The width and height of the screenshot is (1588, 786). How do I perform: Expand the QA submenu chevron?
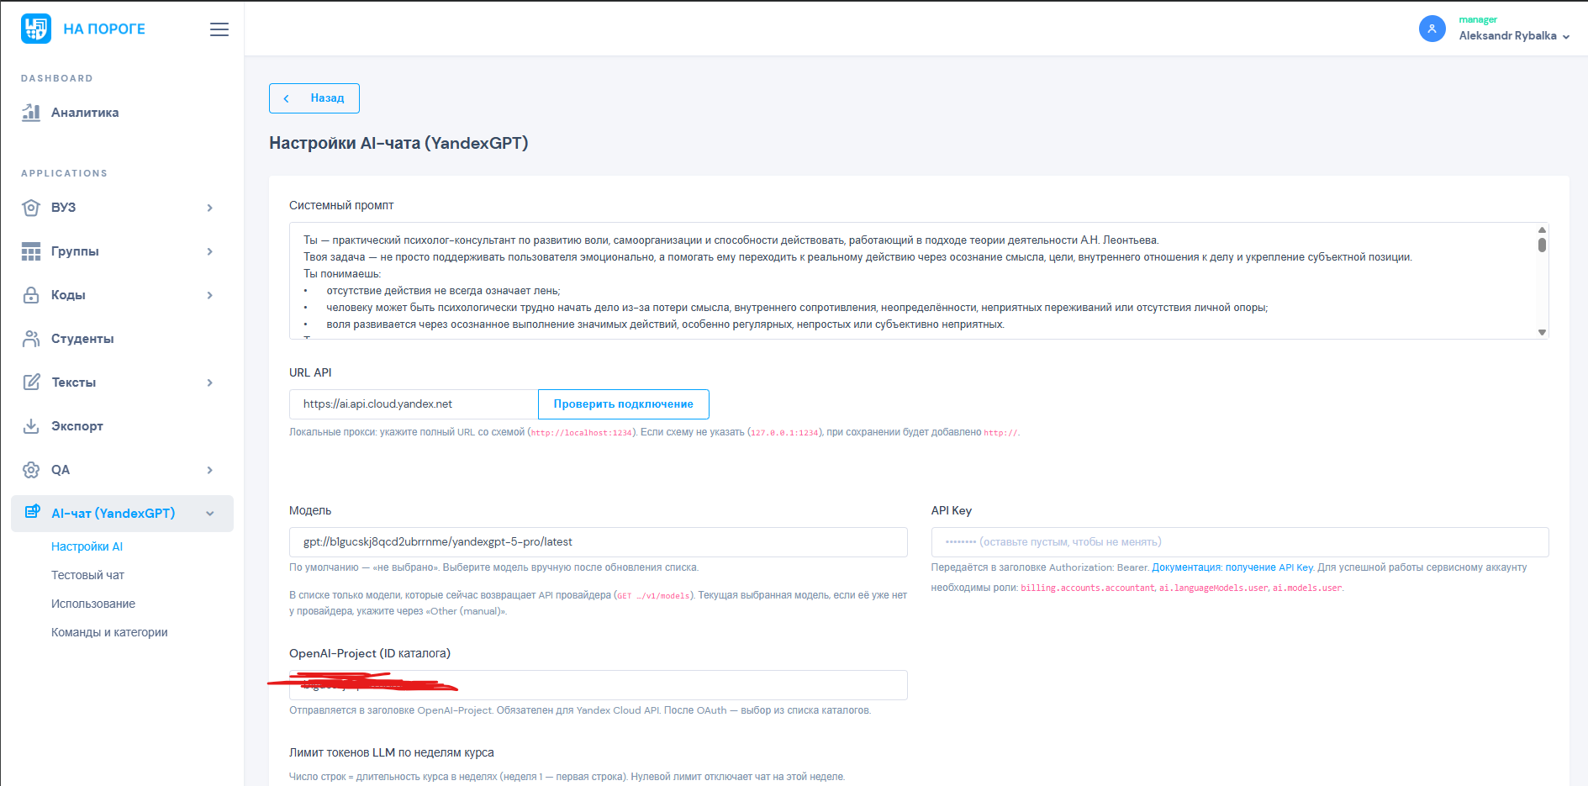tap(210, 470)
